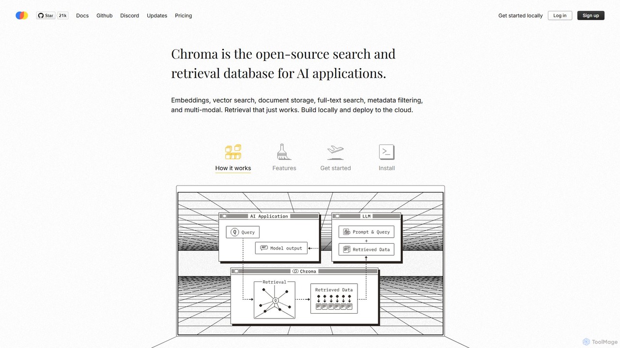Image resolution: width=620 pixels, height=348 pixels.
Task: Click Get started locally
Action: (521, 15)
